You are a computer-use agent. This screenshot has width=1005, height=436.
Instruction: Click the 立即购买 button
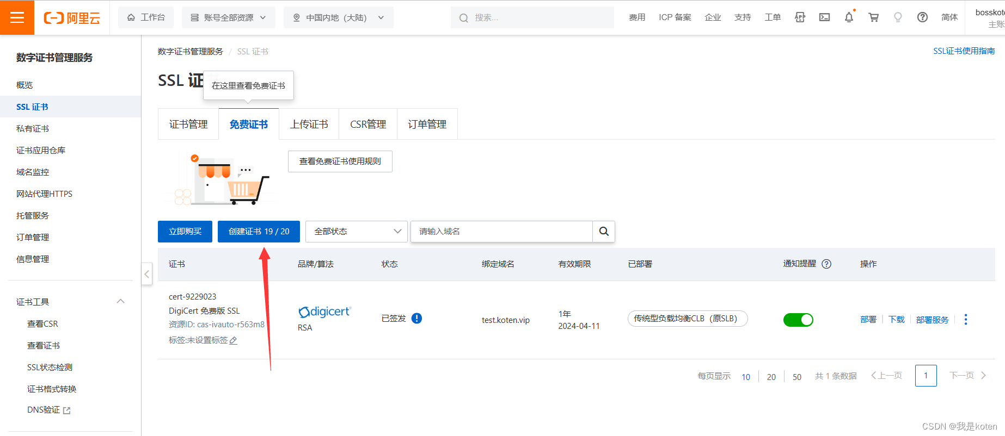point(185,231)
